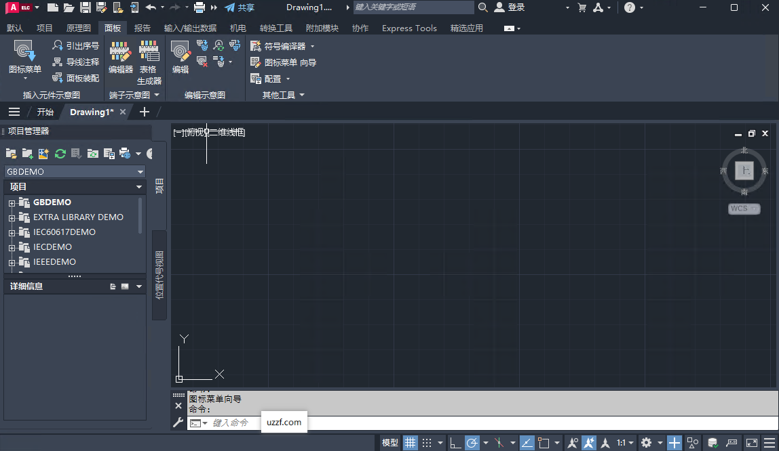Click the 模型 (Model) button on status bar
Viewport: 779px width, 451px height.
389,442
